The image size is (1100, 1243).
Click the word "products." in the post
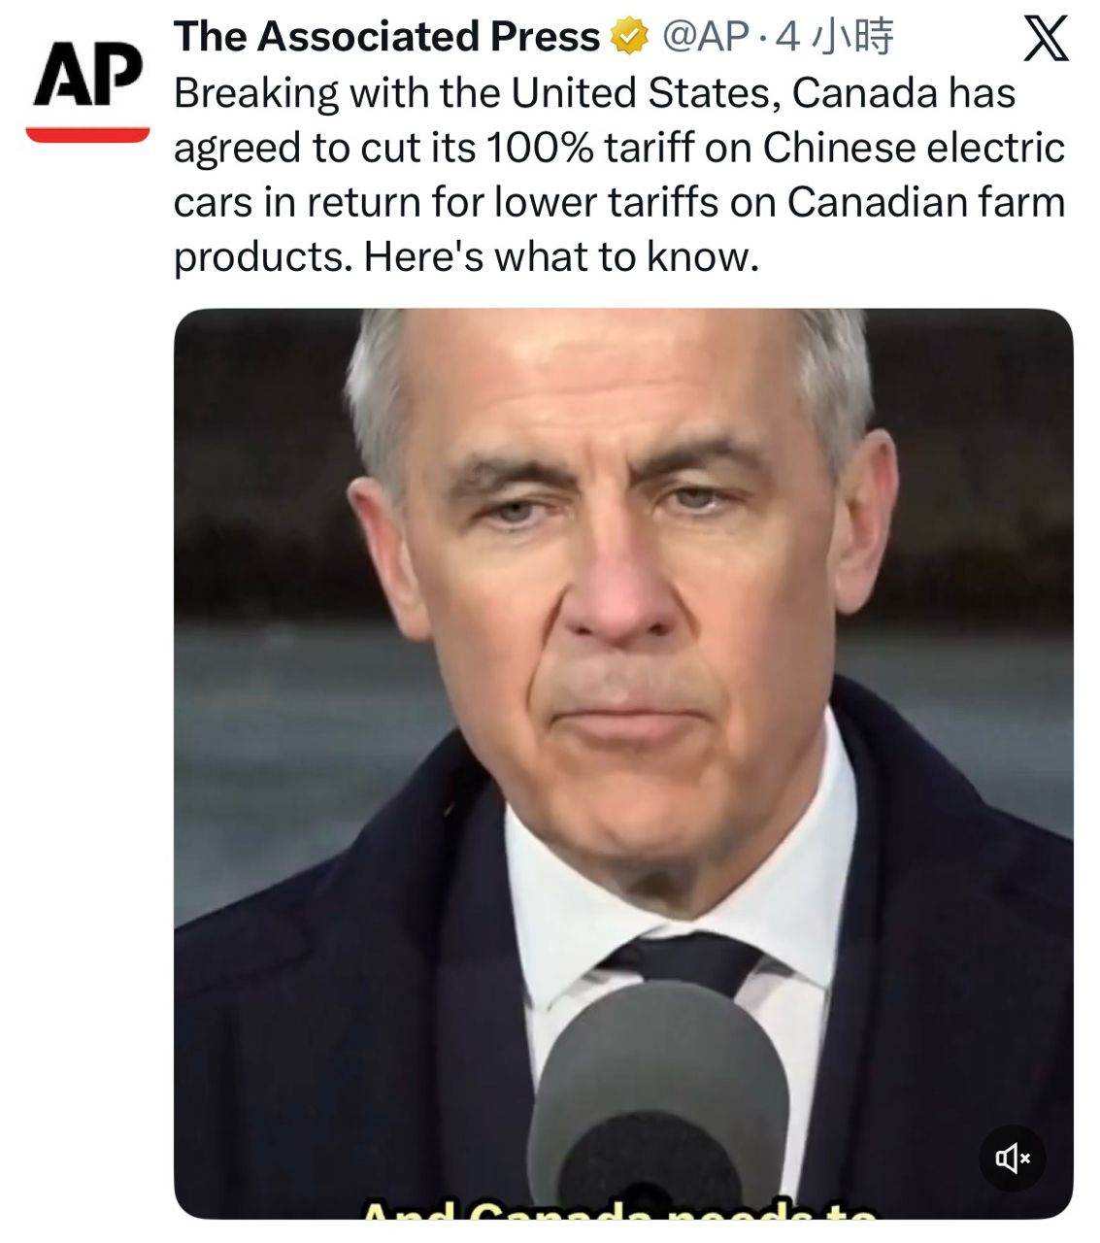click(x=263, y=257)
